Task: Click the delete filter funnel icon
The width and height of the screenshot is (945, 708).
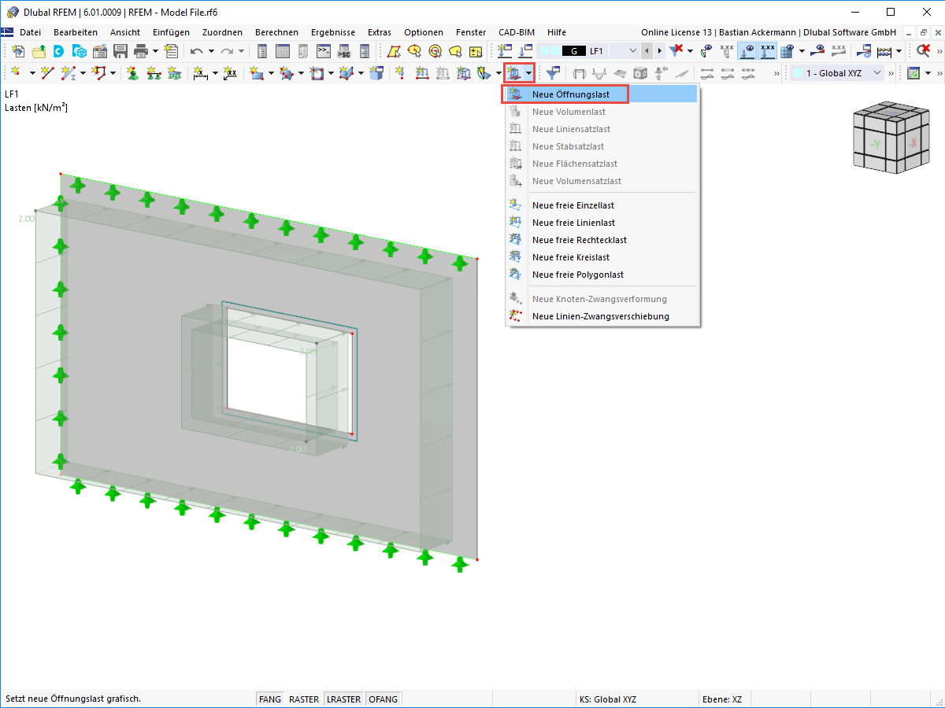Action: pyautogui.click(x=676, y=51)
